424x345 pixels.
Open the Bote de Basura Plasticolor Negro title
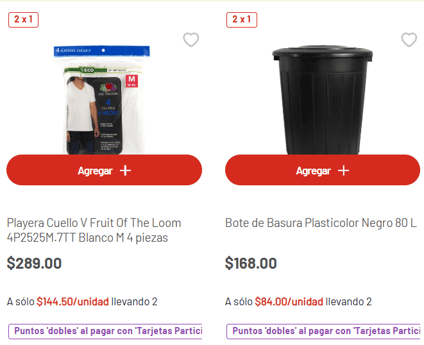tap(321, 223)
